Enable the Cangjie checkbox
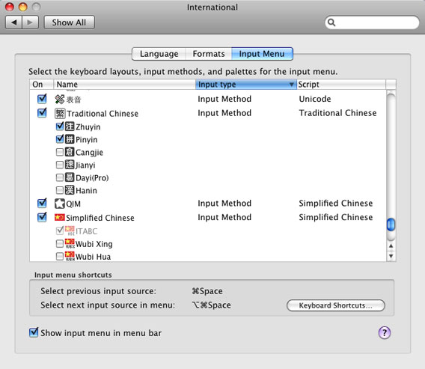425x369 pixels. click(60, 152)
